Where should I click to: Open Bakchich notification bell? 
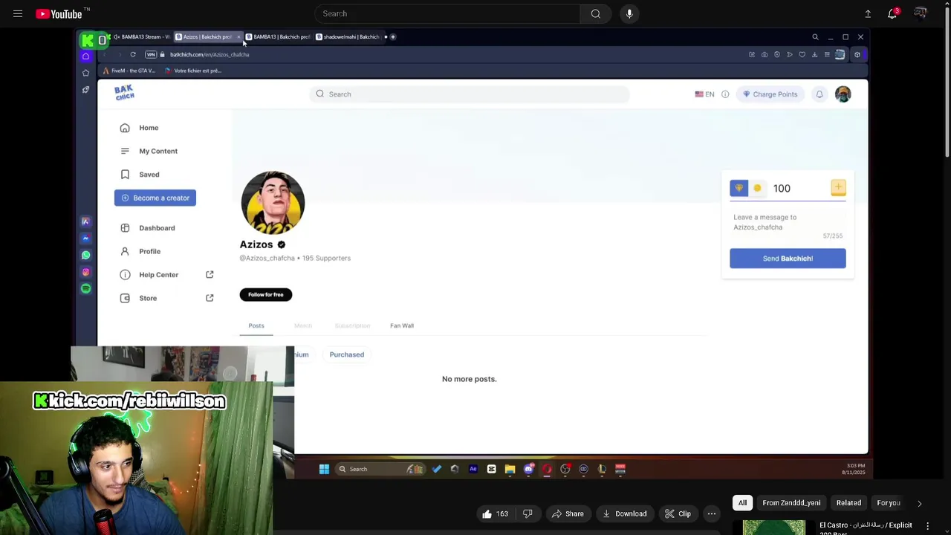click(819, 94)
